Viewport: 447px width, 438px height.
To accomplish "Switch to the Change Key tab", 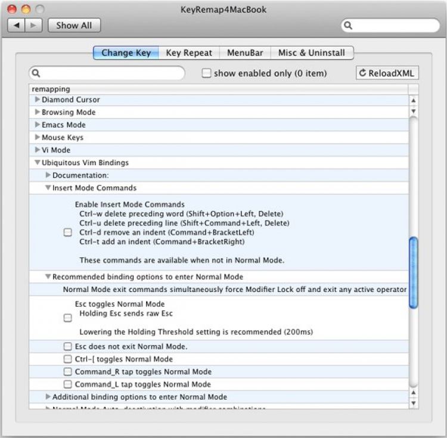I will tap(126, 52).
